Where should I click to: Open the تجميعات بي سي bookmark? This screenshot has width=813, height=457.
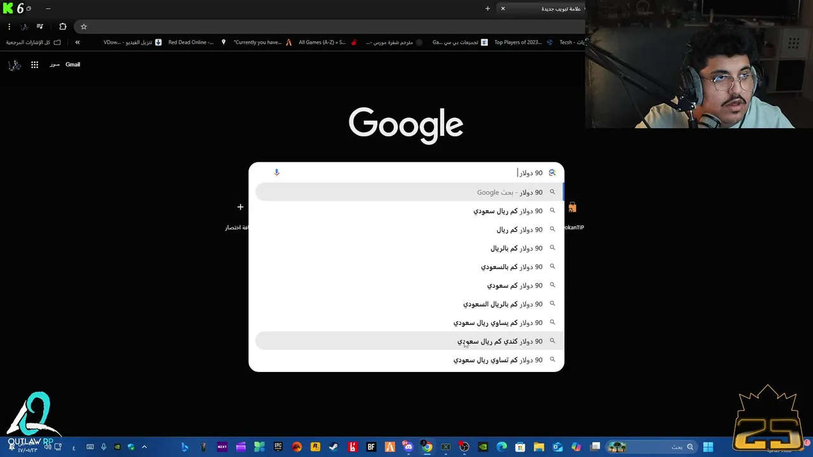tap(460, 42)
